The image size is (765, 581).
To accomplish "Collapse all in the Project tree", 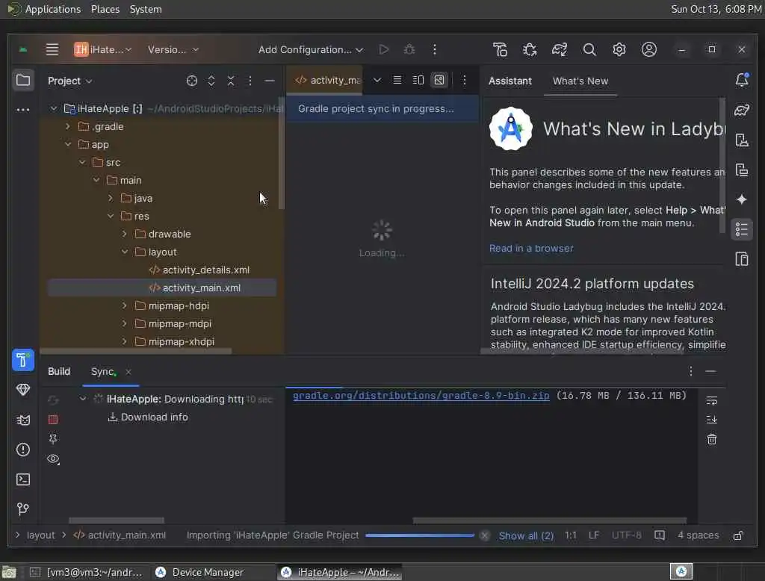I will [x=231, y=81].
